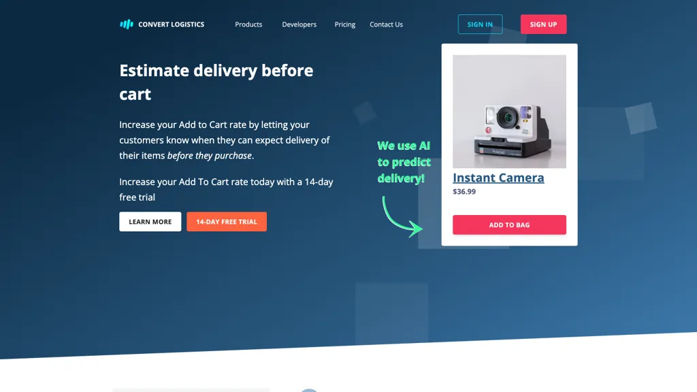Open the Instant Camera product link
This screenshot has height=392, width=697.
[x=498, y=178]
